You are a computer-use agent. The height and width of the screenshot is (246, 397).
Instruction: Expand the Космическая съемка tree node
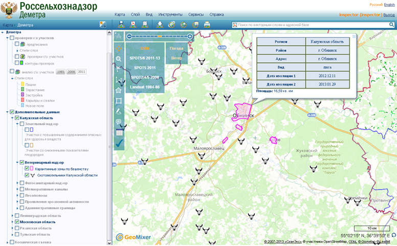pos(7,242)
